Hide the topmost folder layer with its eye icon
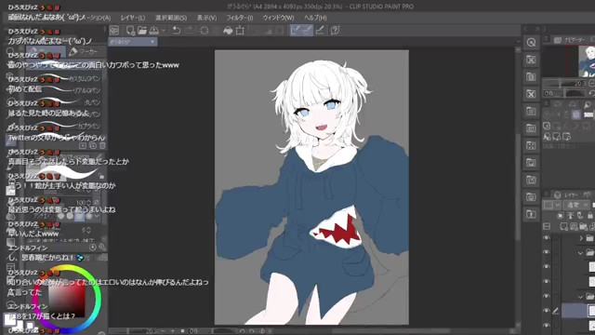595x335 pixels. (x=547, y=238)
